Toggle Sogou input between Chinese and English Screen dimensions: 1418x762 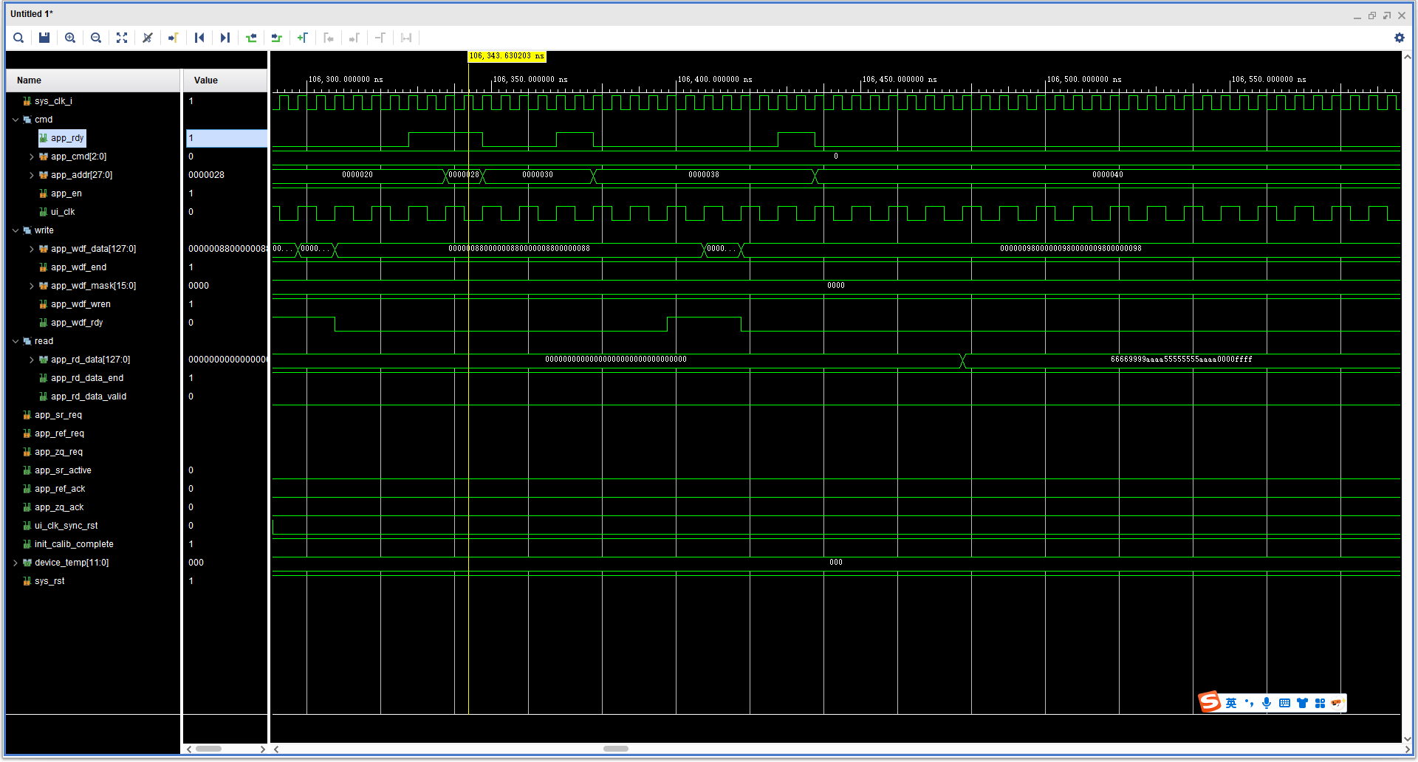click(1231, 702)
